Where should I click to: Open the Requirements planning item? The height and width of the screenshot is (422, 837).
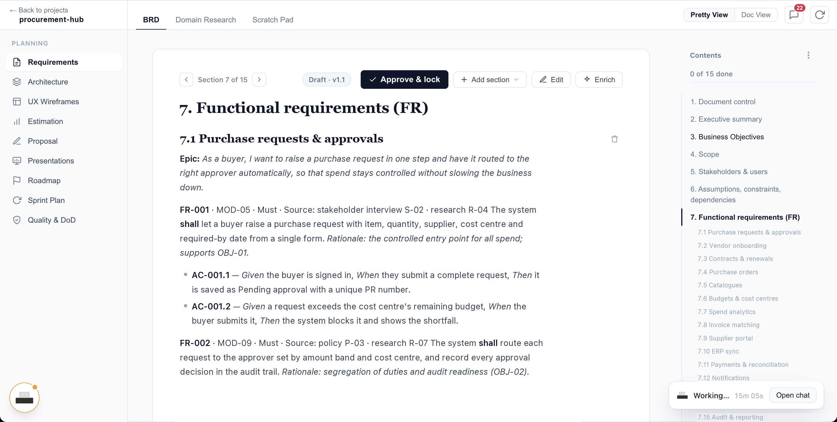[64, 62]
